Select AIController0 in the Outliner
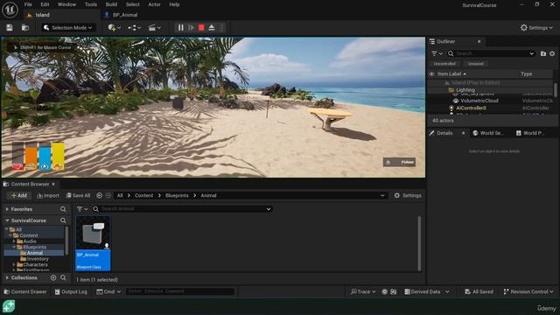Image resolution: width=560 pixels, height=315 pixels. 471,108
